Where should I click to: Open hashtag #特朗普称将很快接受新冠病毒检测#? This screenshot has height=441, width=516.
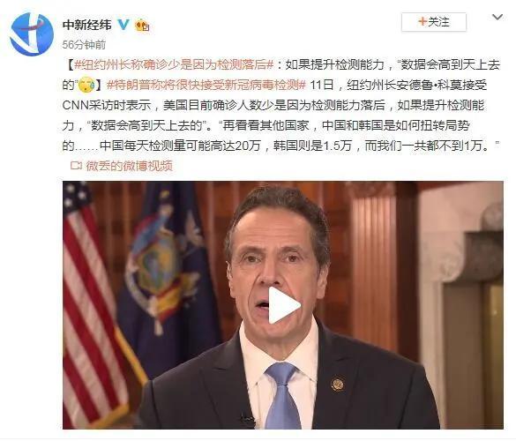click(206, 85)
